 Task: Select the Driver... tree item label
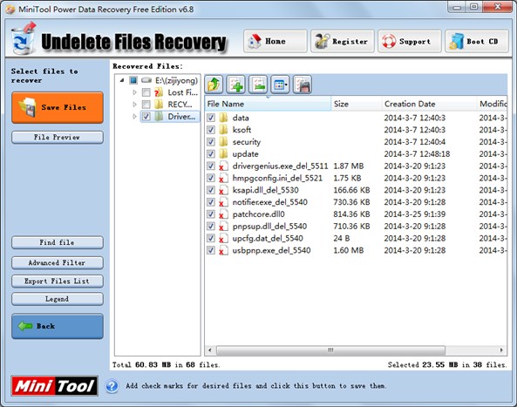click(x=181, y=116)
